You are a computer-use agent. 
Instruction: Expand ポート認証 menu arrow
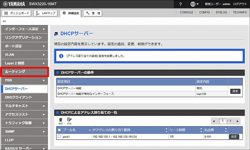coord(44,46)
